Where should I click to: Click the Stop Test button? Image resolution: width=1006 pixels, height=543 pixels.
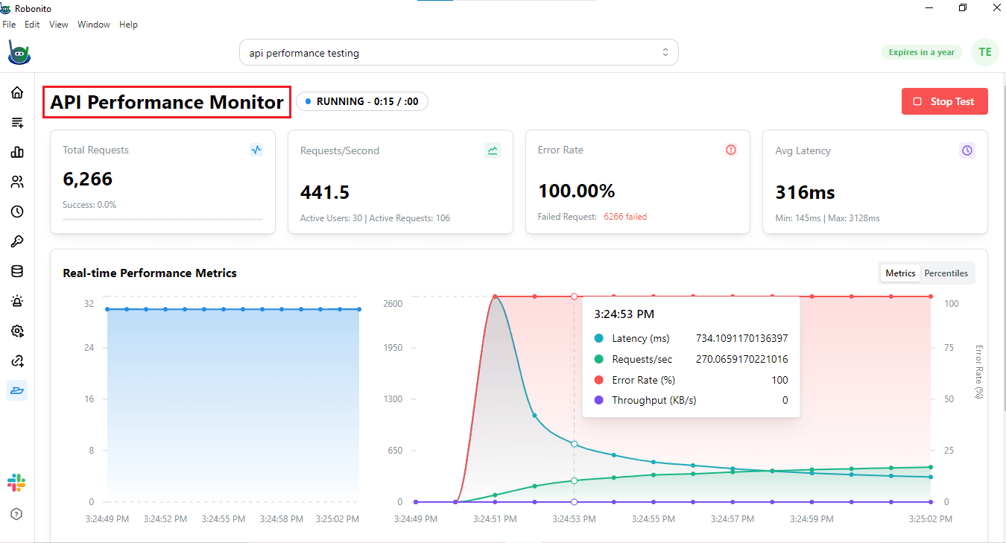[944, 101]
